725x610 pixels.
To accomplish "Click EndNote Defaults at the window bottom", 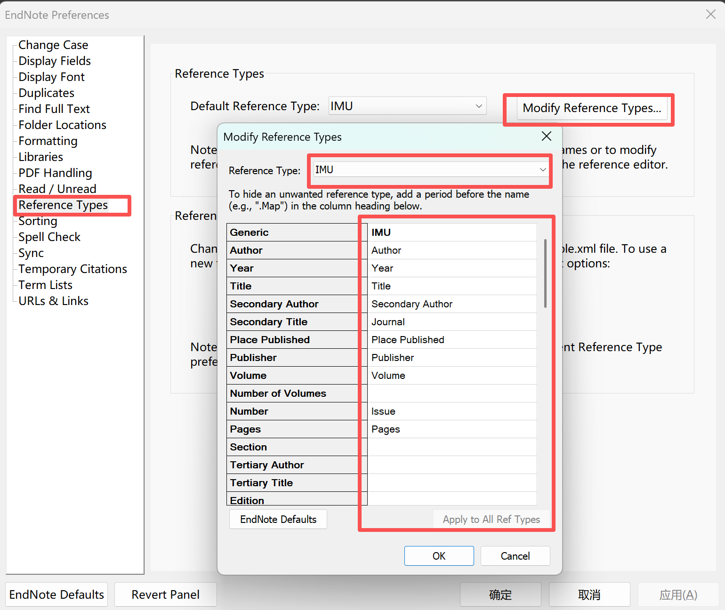I will click(56, 594).
